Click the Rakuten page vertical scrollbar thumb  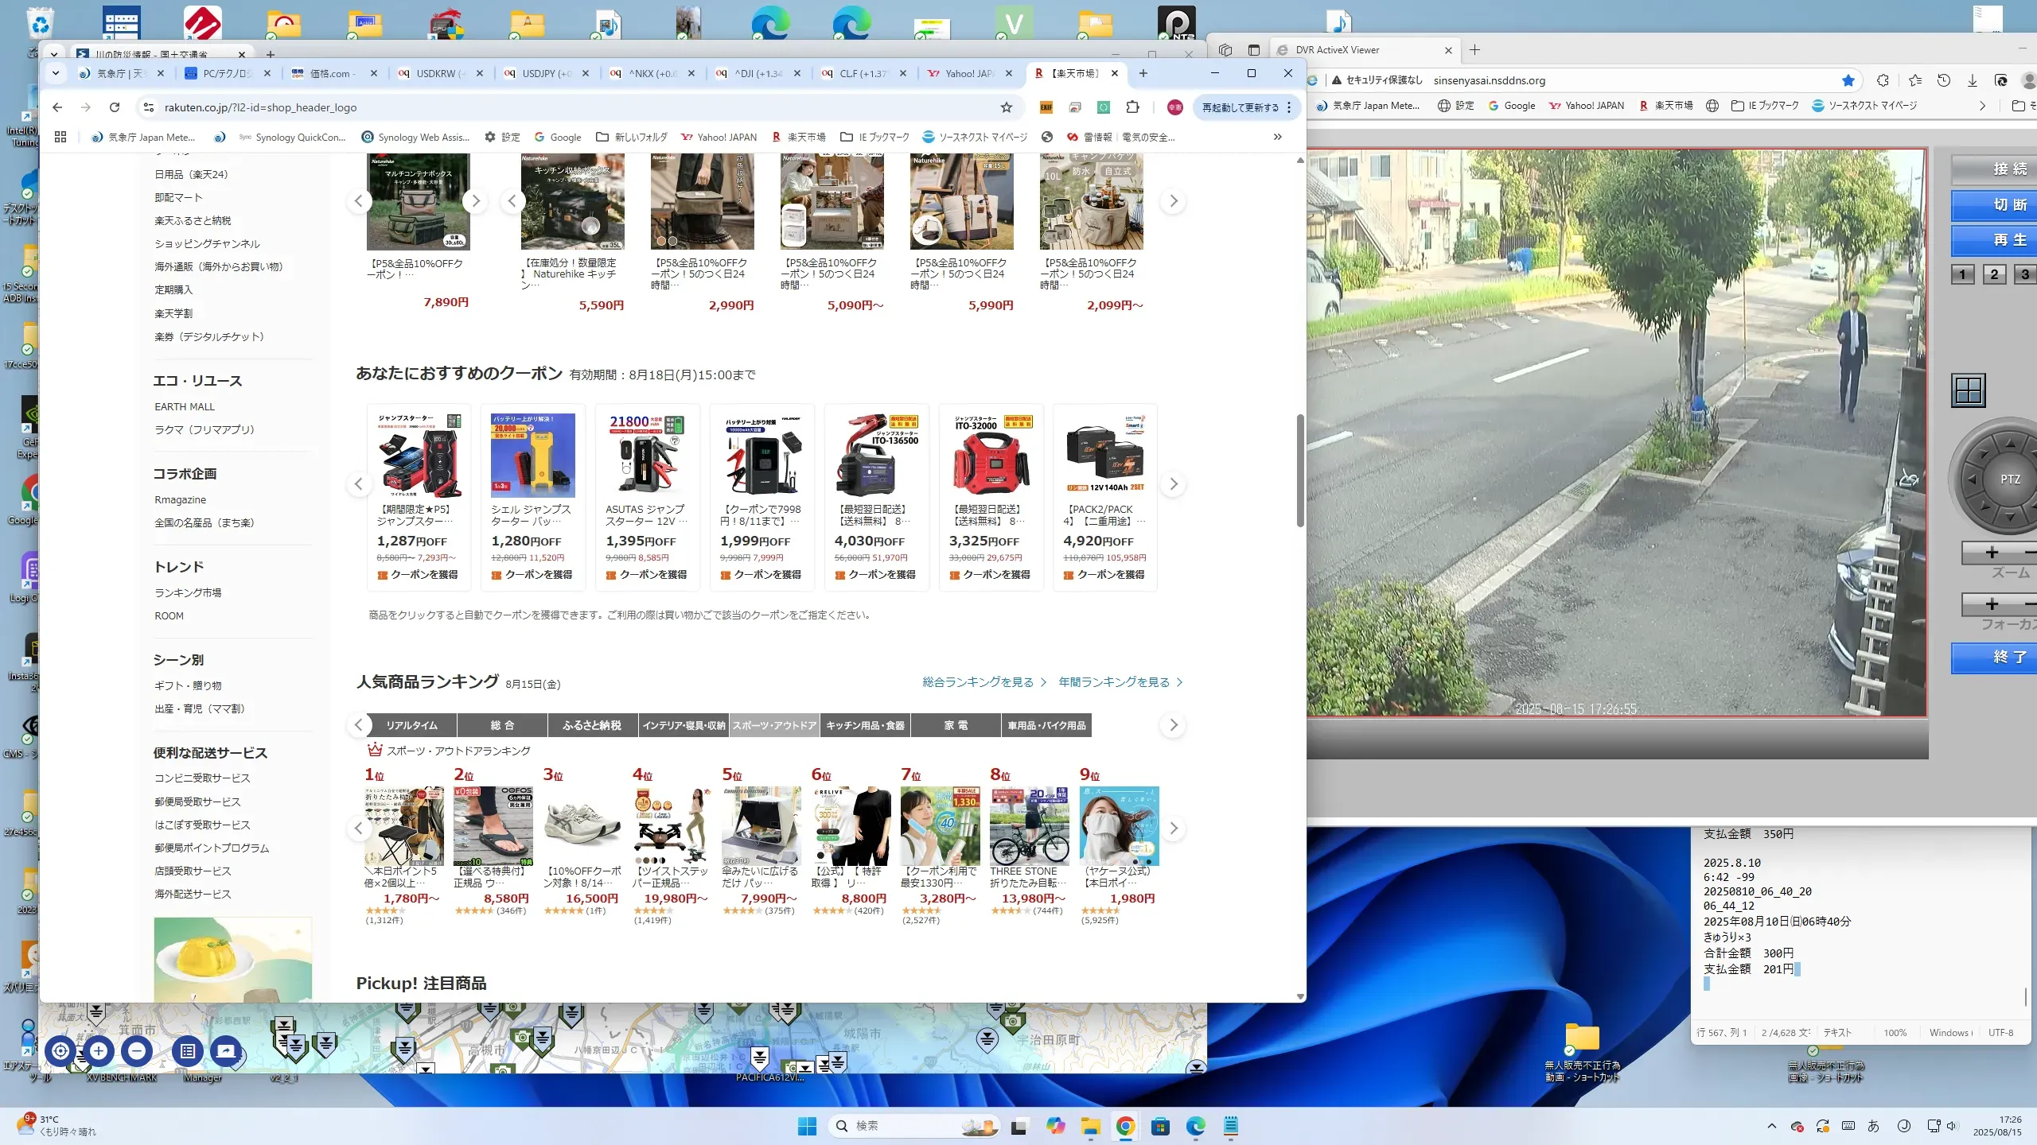click(x=1300, y=469)
